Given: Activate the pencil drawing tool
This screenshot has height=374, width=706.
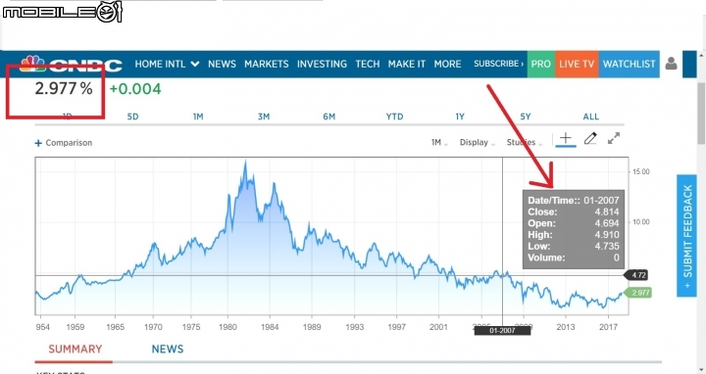Looking at the screenshot, I should click(x=590, y=138).
